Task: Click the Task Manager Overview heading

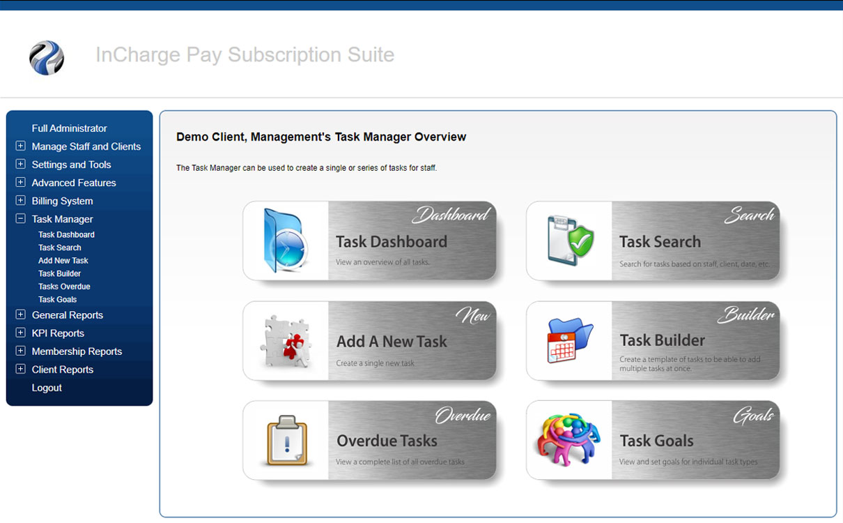Action: [321, 137]
